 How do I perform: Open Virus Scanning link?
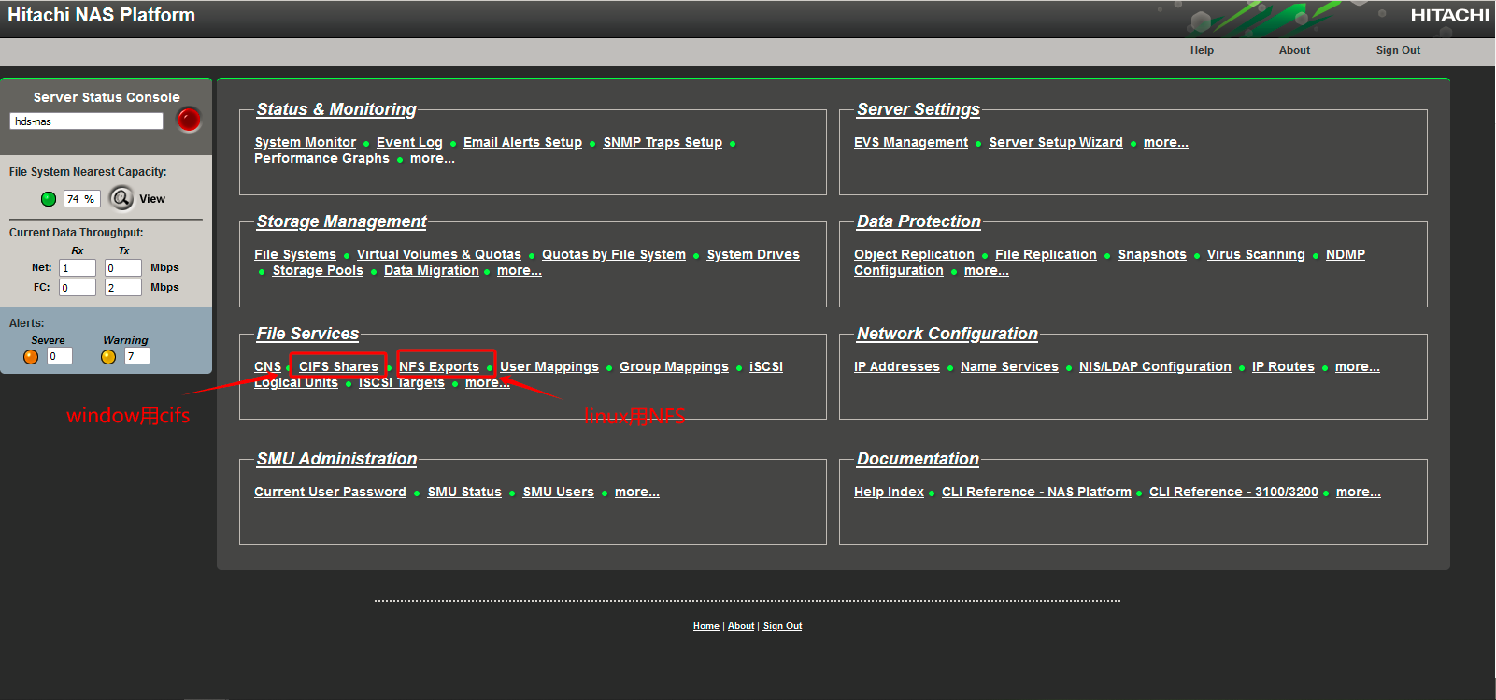[1256, 254]
